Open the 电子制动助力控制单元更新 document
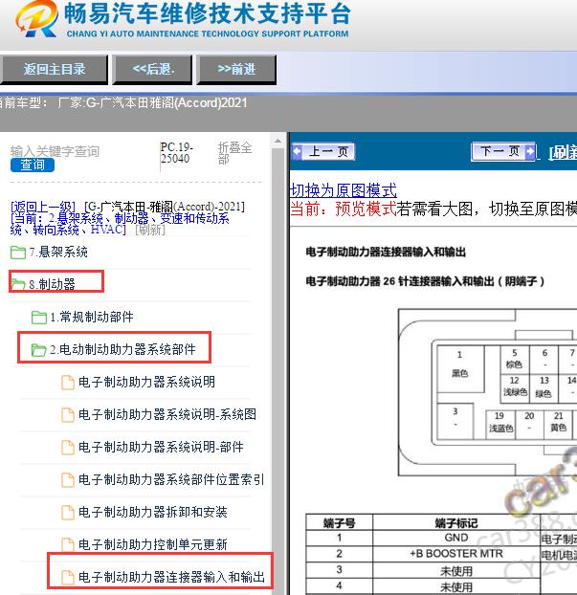Viewport: 577px width, 595px height. coord(152,545)
